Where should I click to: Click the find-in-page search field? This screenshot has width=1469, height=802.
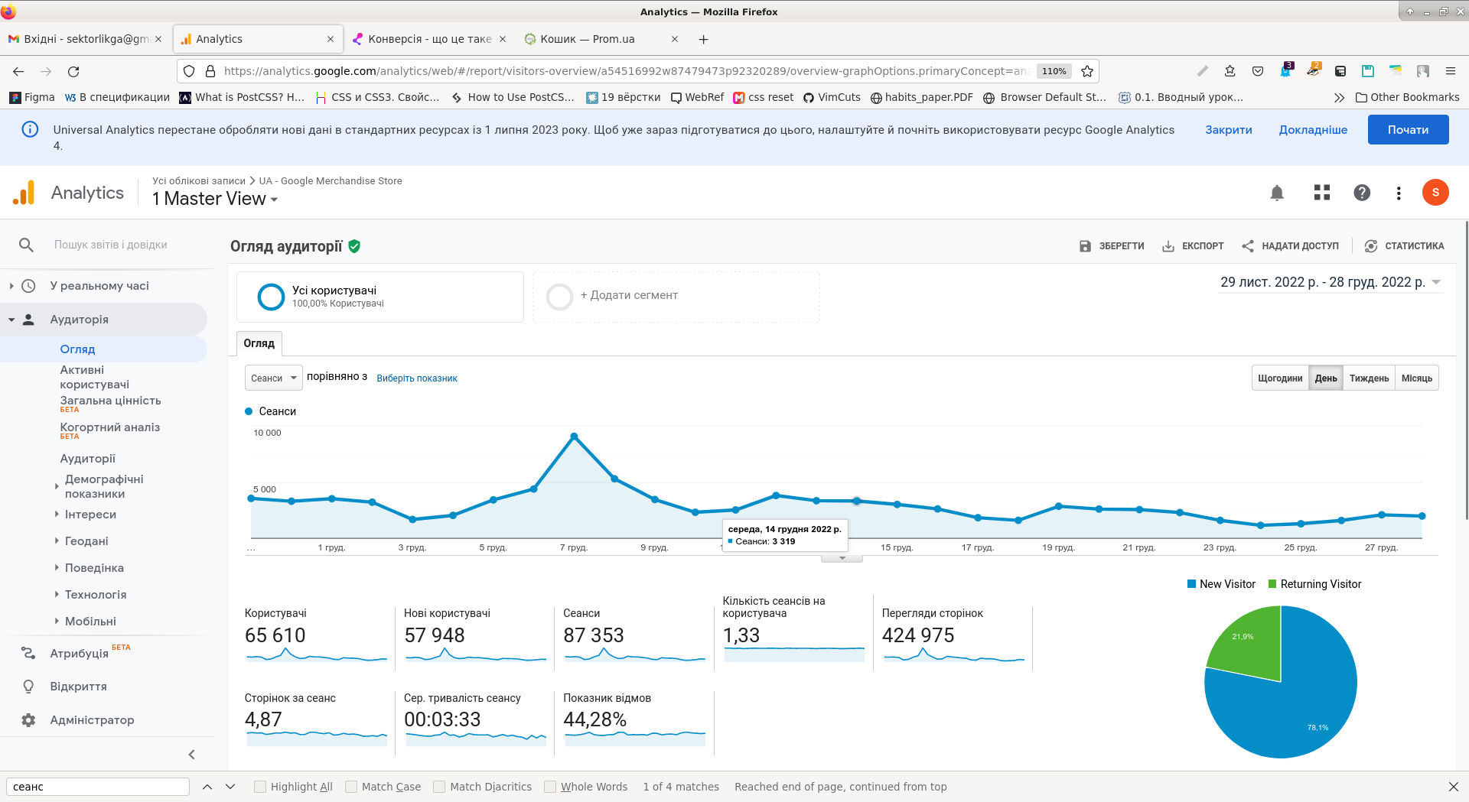[98, 787]
